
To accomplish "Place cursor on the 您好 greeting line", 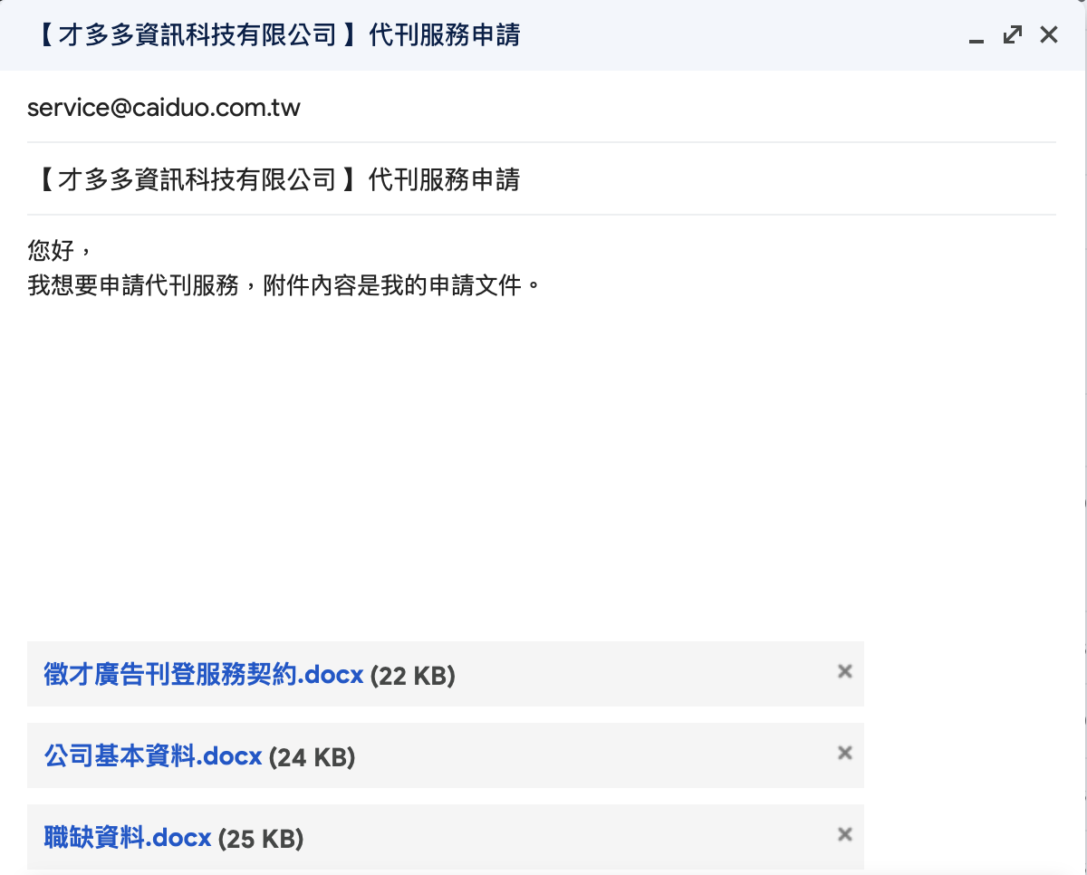I will [52, 251].
